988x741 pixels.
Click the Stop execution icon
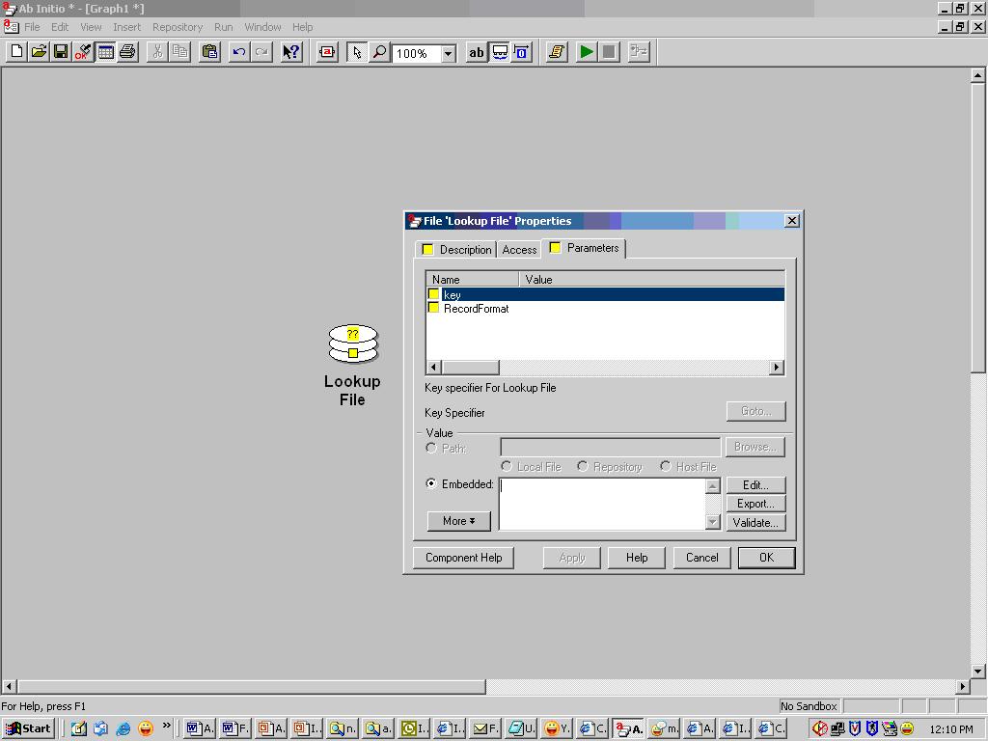(x=608, y=52)
